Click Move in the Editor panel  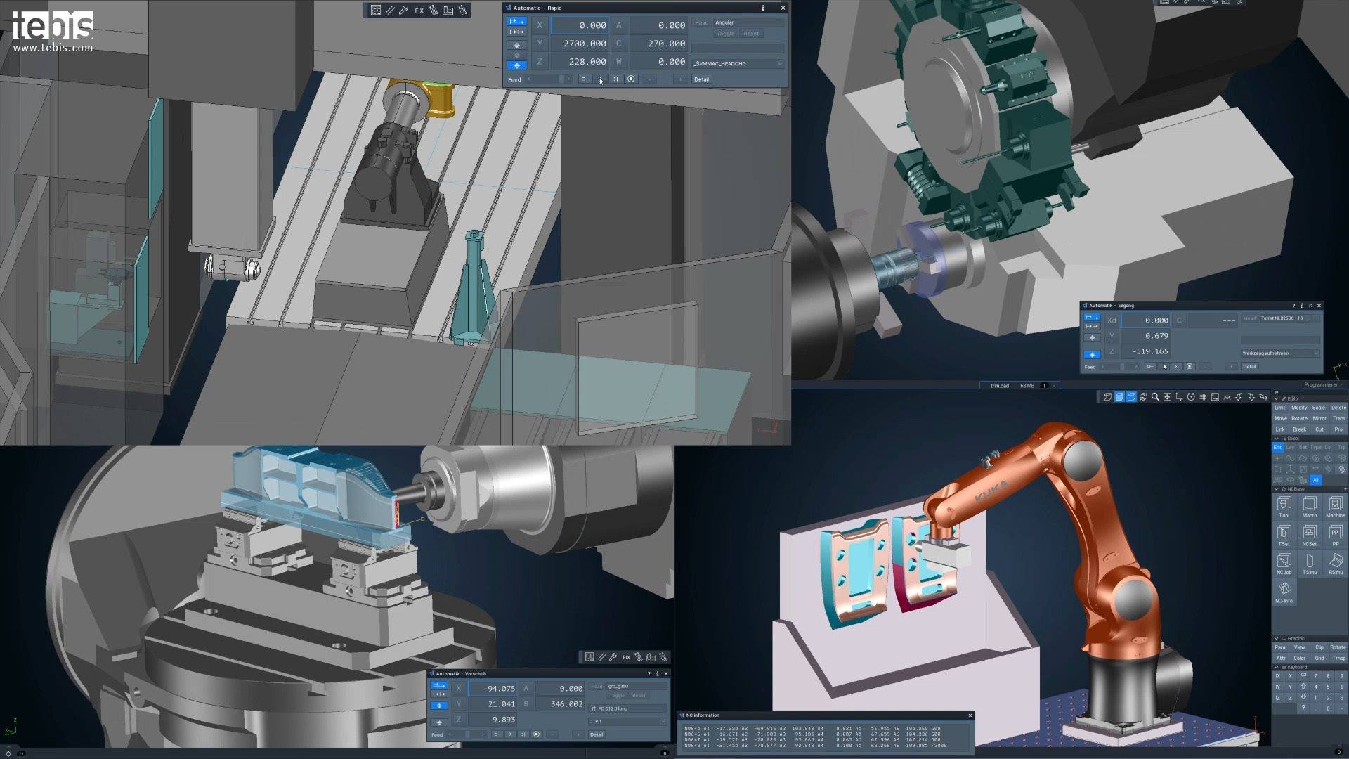[x=1281, y=419]
